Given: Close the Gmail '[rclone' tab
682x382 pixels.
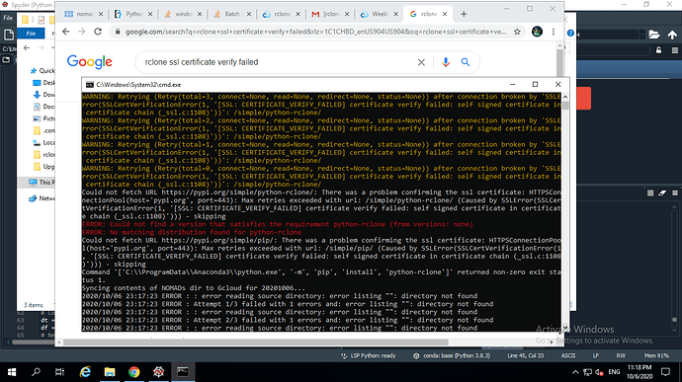Looking at the screenshot, I should pos(347,14).
